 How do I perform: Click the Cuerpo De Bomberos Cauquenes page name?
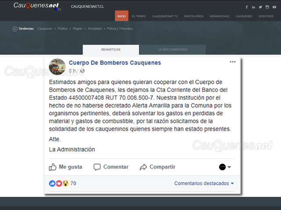click(115, 63)
